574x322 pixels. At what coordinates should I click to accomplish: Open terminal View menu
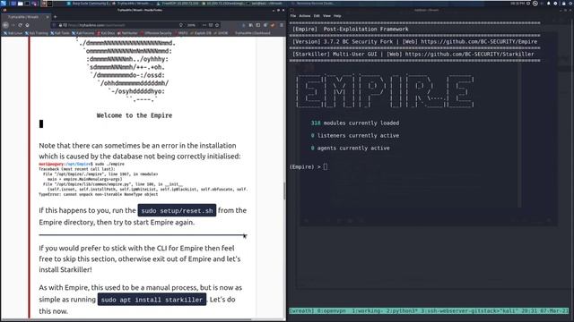point(326,16)
